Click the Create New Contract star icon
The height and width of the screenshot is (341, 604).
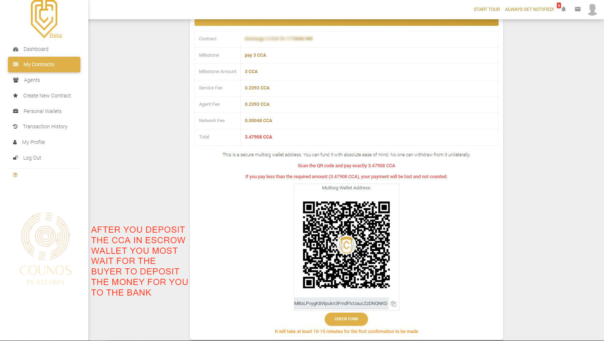(x=15, y=96)
